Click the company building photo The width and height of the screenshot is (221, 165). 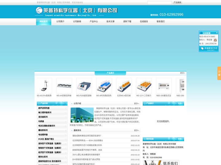click(82, 115)
